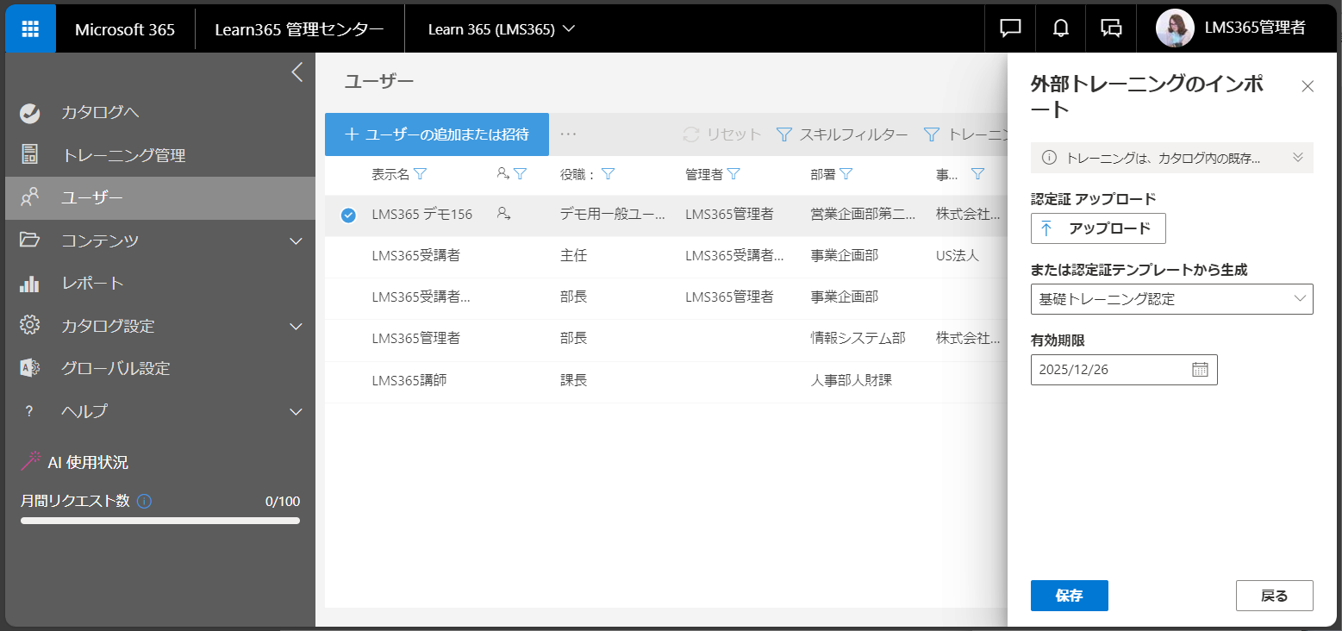Click the アップロード certificate button

pyautogui.click(x=1098, y=228)
